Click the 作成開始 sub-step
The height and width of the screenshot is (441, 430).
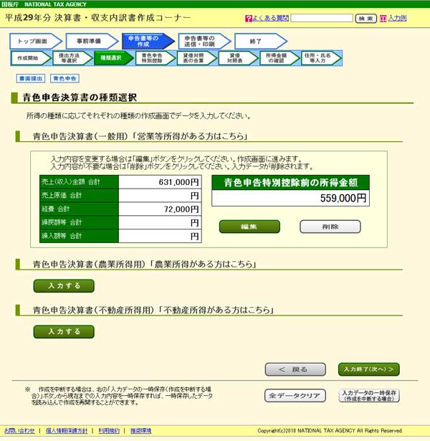(x=29, y=58)
